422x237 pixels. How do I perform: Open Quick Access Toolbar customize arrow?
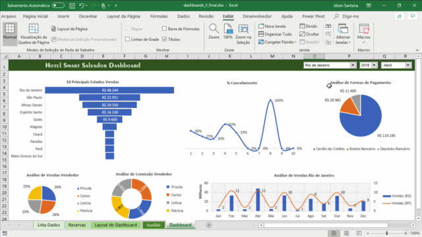116,5
